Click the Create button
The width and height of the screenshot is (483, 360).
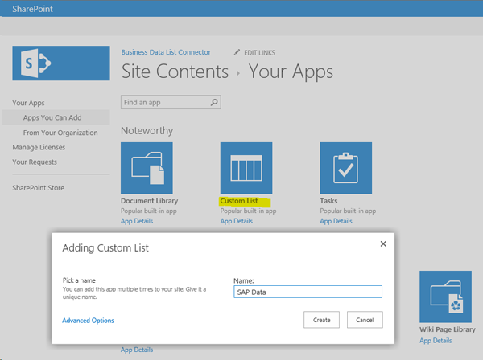pyautogui.click(x=321, y=320)
